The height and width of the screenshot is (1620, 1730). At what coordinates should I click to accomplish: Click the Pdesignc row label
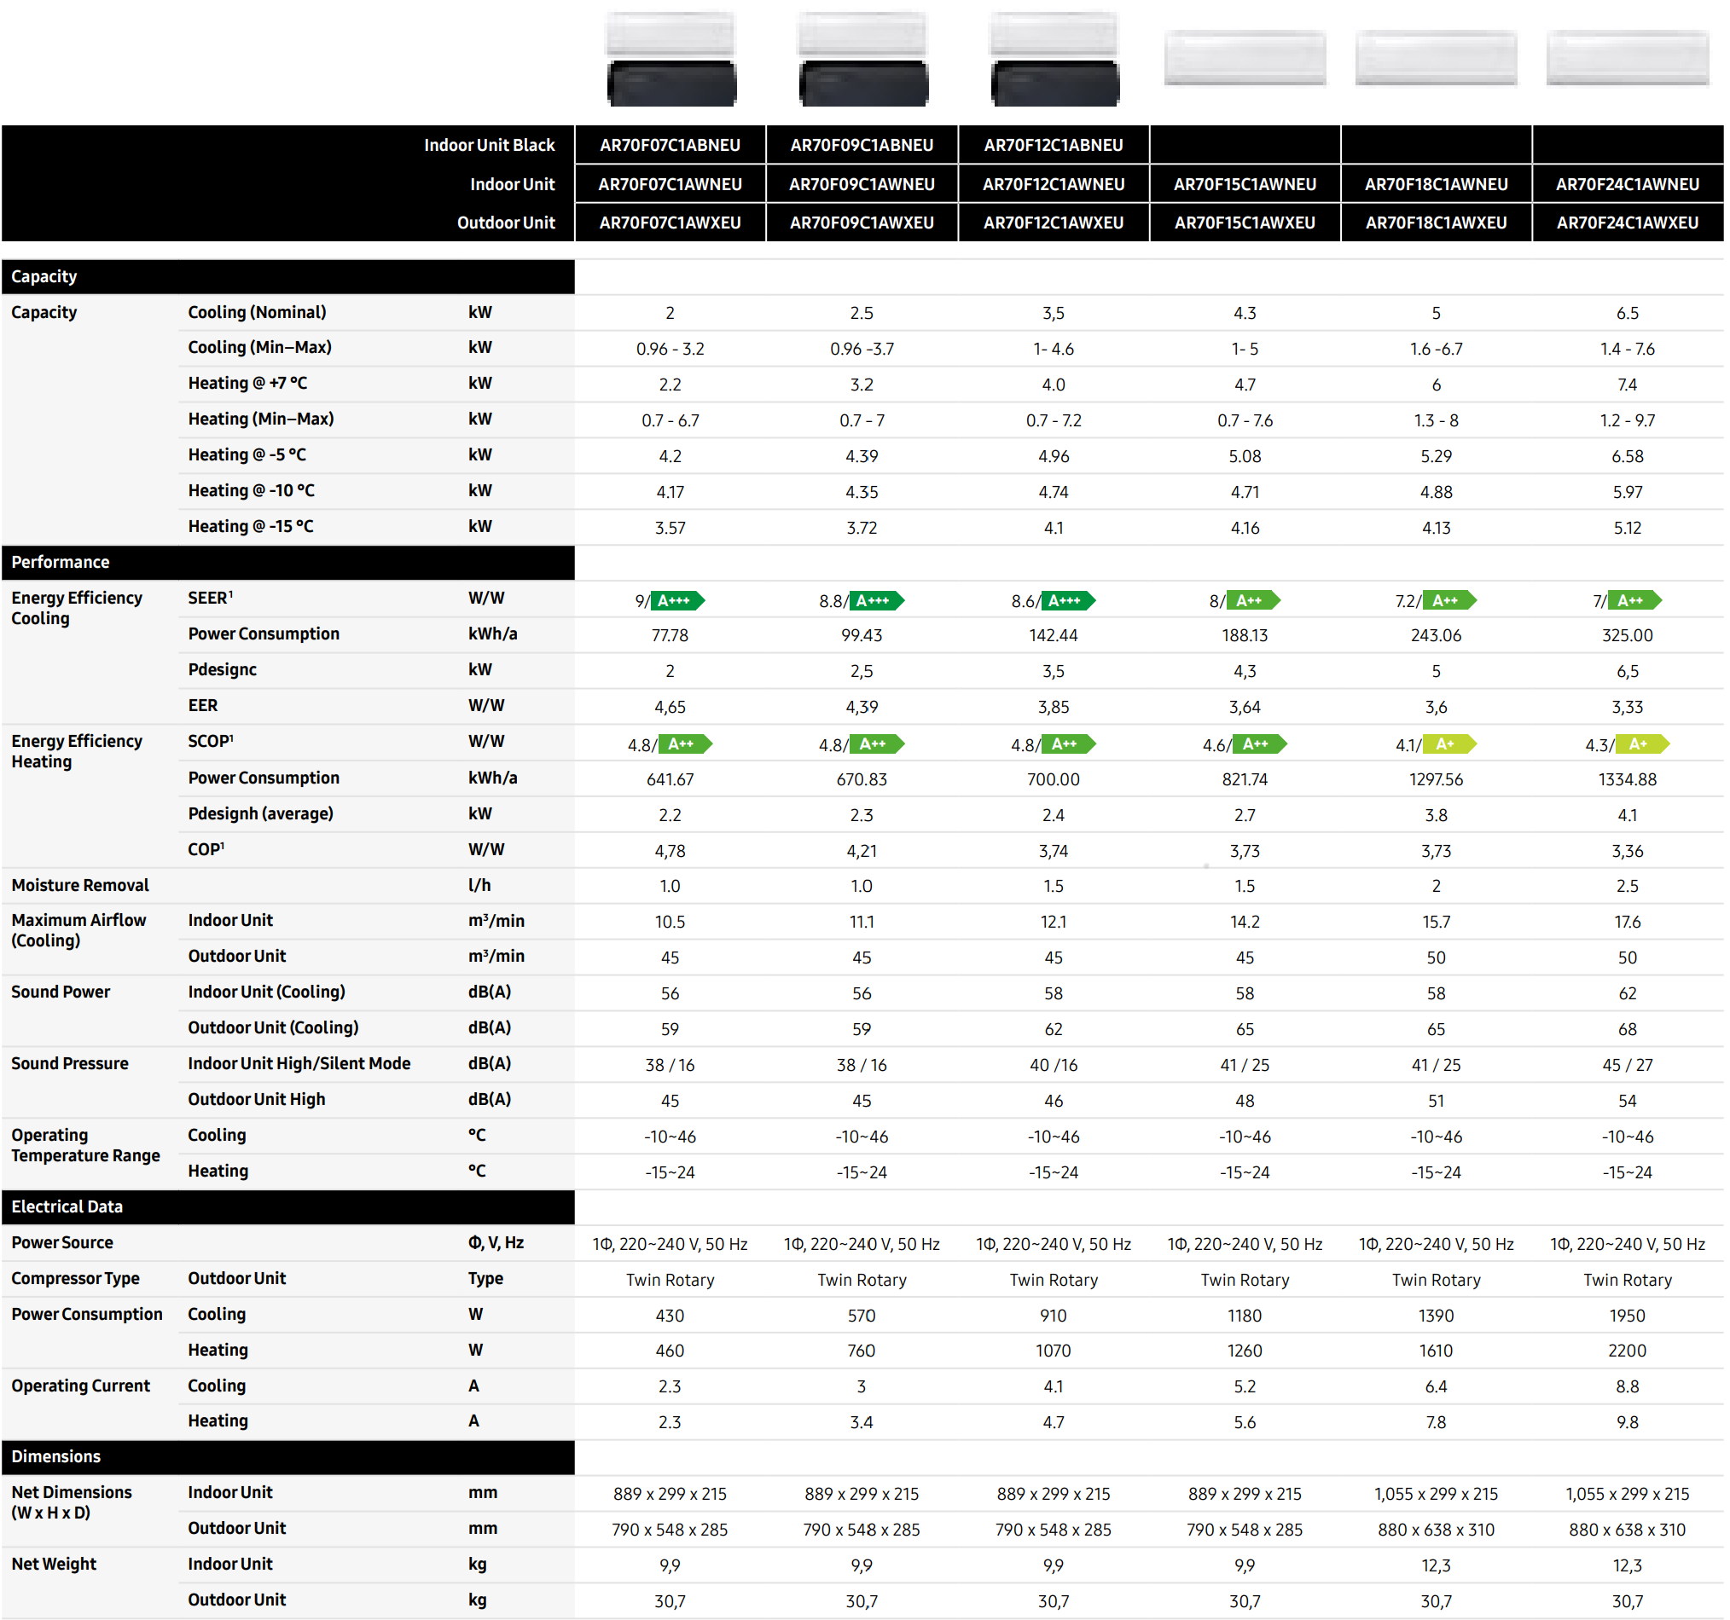click(x=223, y=669)
